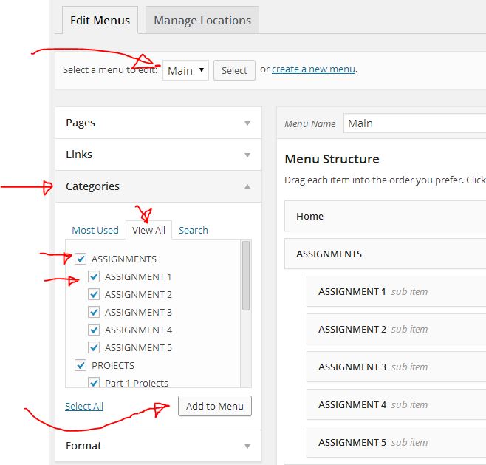Screen dimensions: 486x465
Task: Follow the create a new menu link
Action: pos(313,69)
